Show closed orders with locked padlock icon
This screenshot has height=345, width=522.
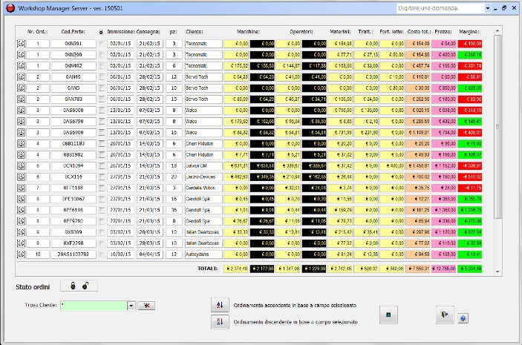click(x=73, y=286)
